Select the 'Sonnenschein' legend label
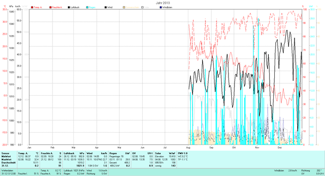Image resolution: width=325 pixels, height=176 pixels. tap(132, 7)
